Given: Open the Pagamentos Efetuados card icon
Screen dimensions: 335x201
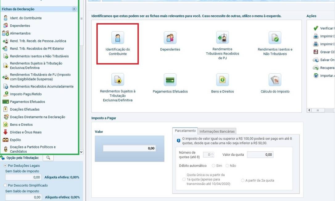Looking at the screenshot, I should 170,80.
